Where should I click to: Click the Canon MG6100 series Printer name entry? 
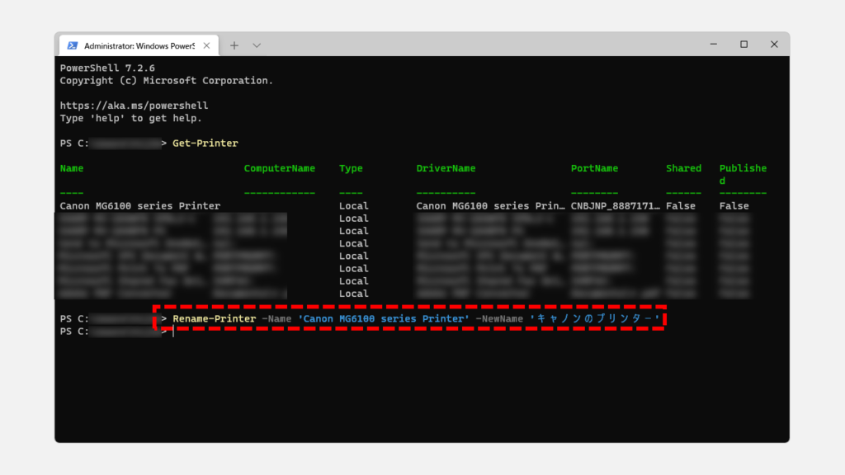pyautogui.click(x=139, y=206)
